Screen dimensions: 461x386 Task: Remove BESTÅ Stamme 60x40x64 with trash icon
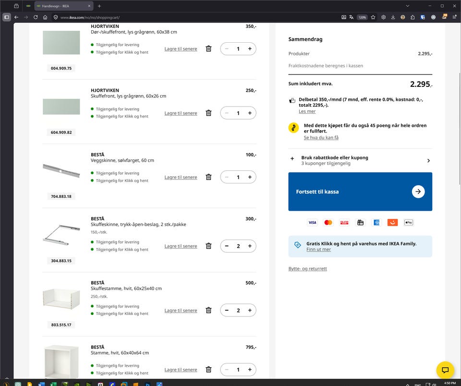(208, 370)
